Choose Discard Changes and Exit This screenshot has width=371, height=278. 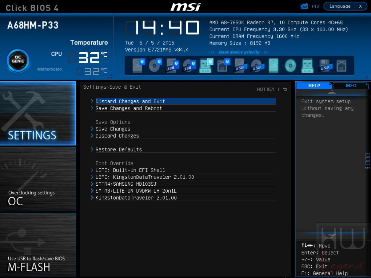185,101
